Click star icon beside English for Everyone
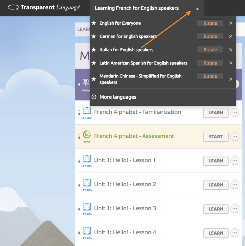 [94, 23]
